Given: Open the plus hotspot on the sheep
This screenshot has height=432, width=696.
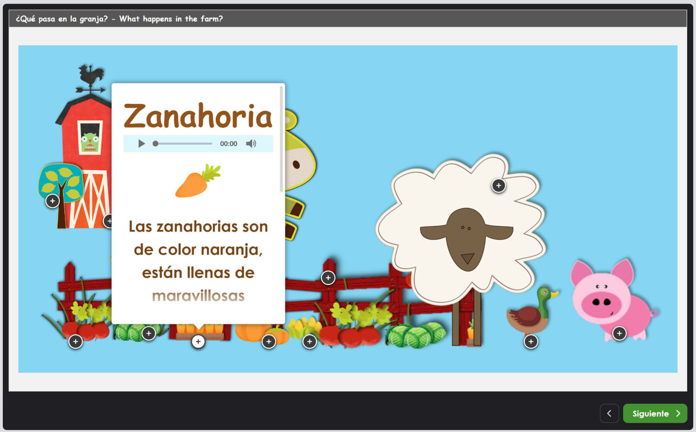Looking at the screenshot, I should point(499,186).
